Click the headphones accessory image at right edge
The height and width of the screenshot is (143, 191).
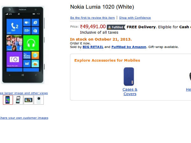(189, 77)
